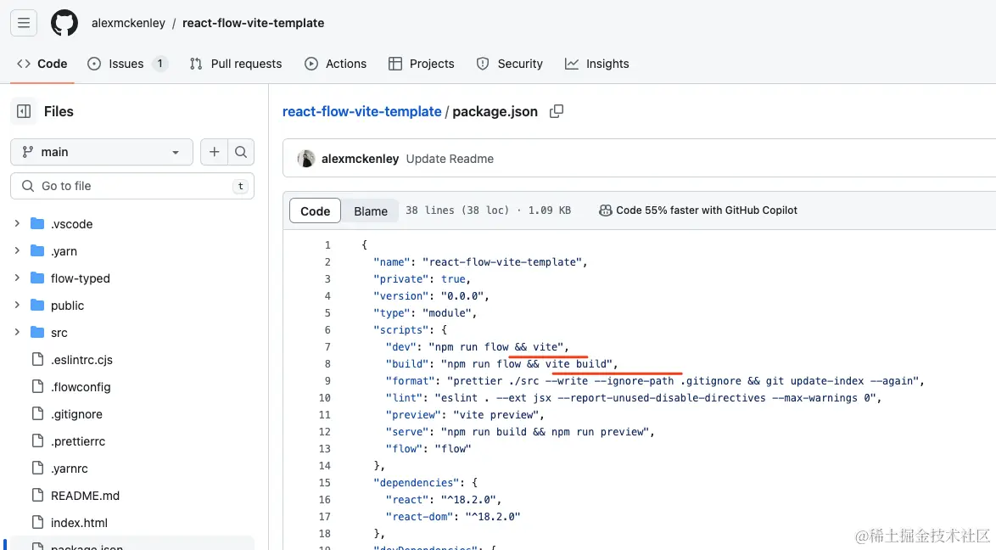The image size is (996, 550).
Task: Expand the src folder chevron
Action: click(17, 333)
